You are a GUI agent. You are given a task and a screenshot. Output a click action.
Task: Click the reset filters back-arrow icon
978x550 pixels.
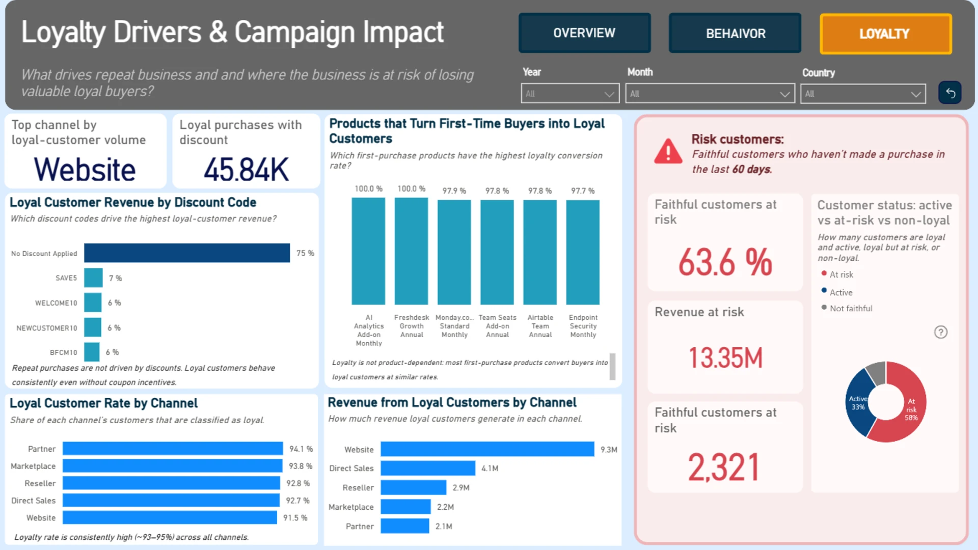pos(950,93)
